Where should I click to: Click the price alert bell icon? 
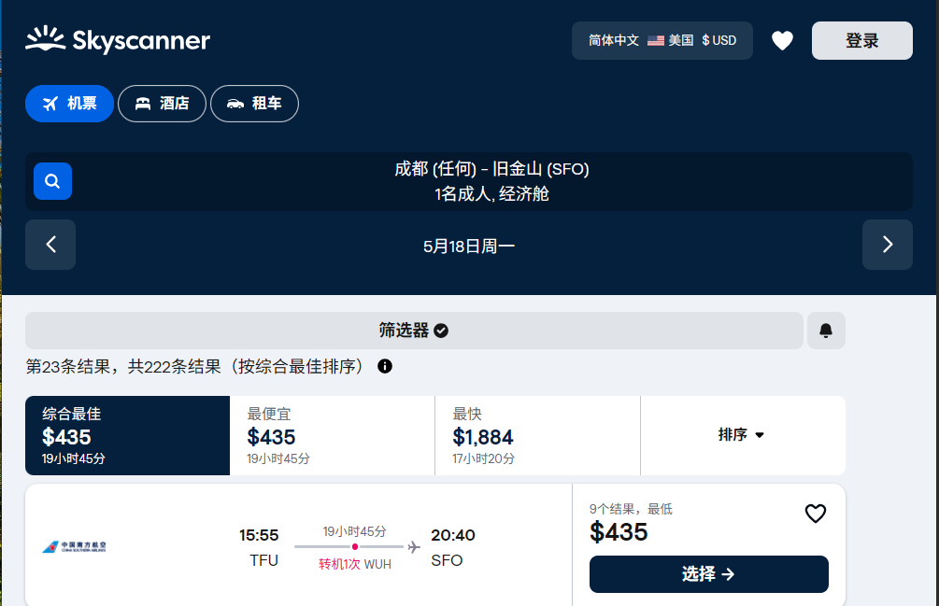coord(826,331)
